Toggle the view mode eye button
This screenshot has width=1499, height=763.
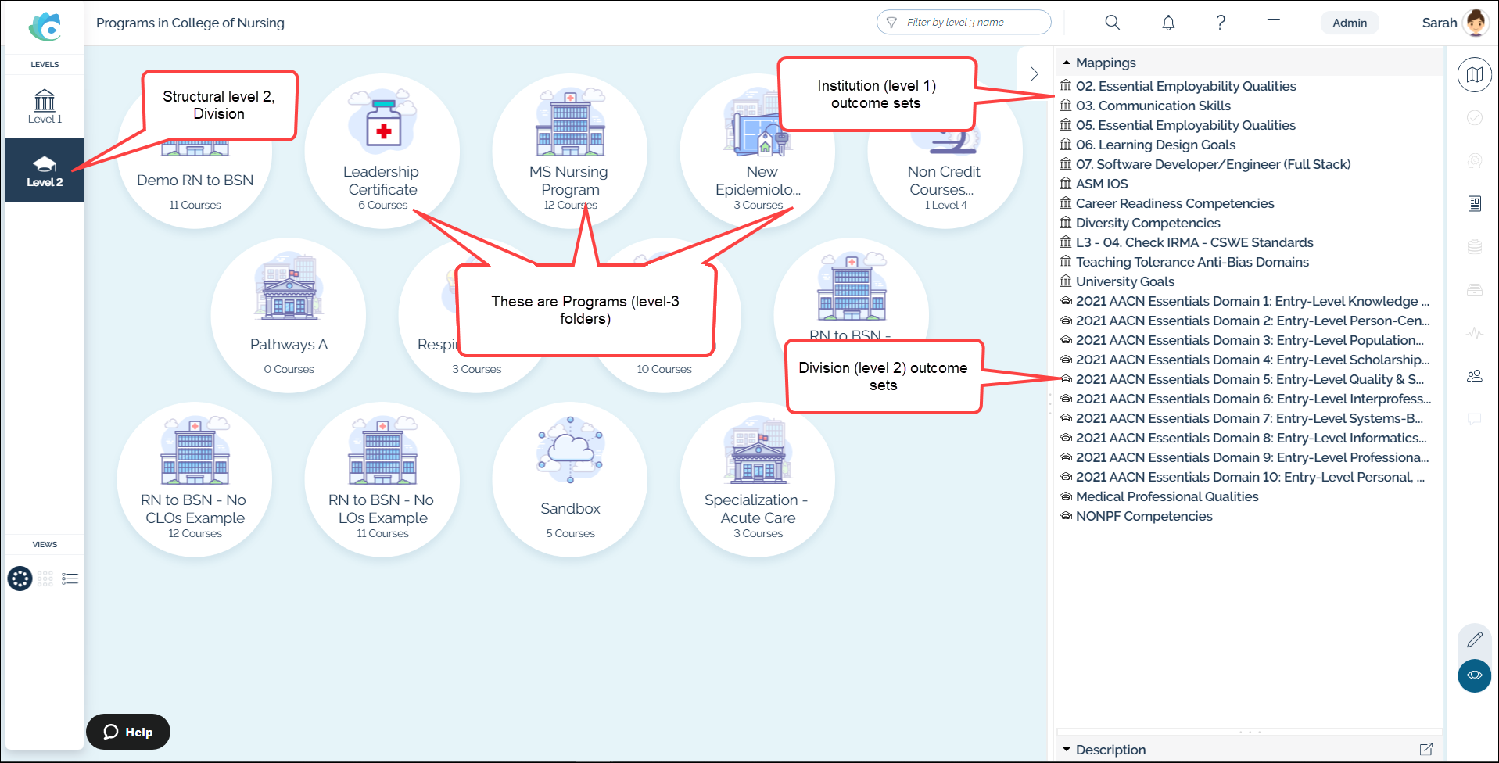[1475, 675]
